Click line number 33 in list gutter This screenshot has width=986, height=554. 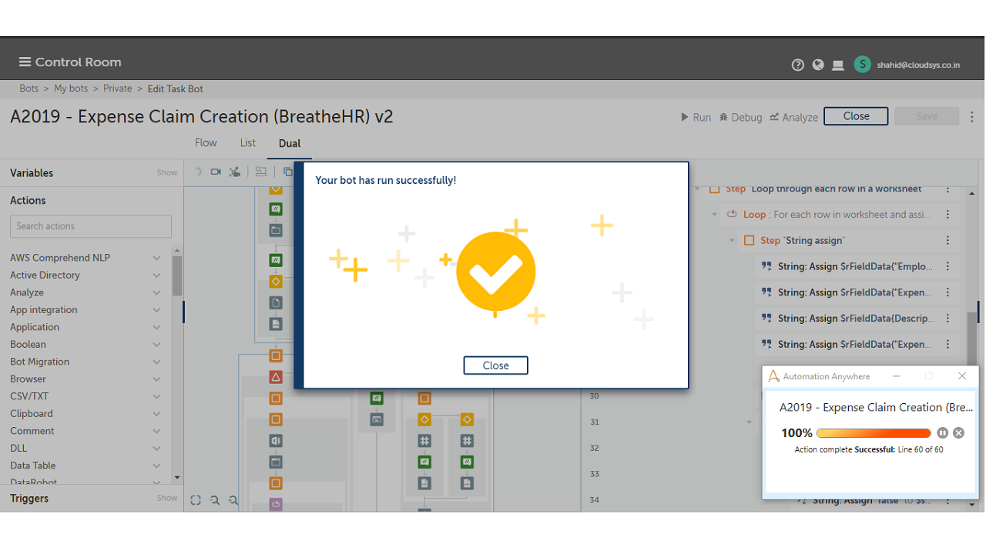click(594, 474)
